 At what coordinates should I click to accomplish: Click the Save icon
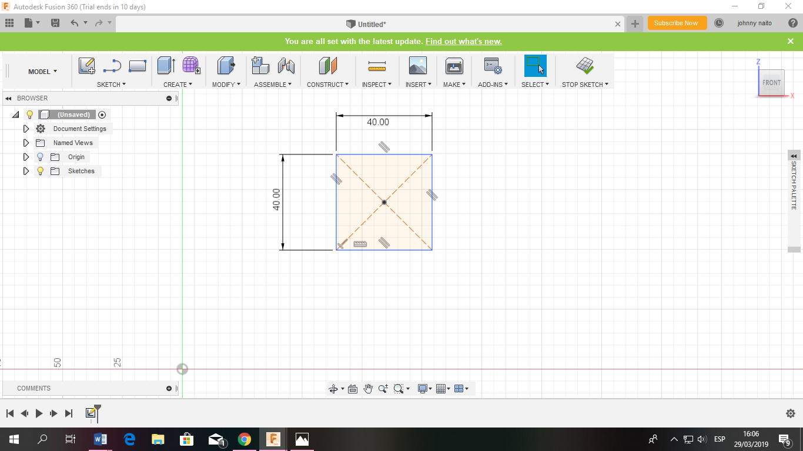pyautogui.click(x=55, y=23)
